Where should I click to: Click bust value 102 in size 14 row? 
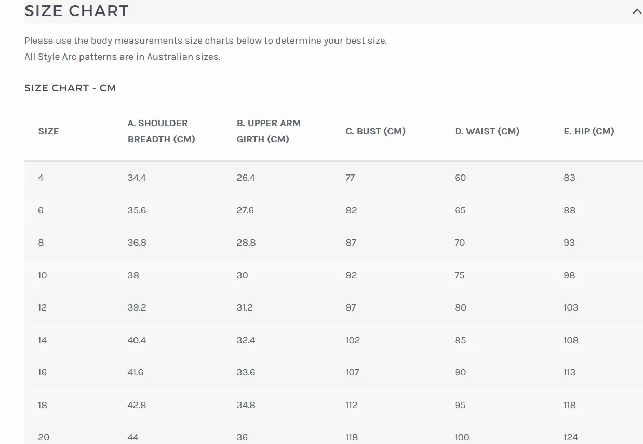pos(353,340)
